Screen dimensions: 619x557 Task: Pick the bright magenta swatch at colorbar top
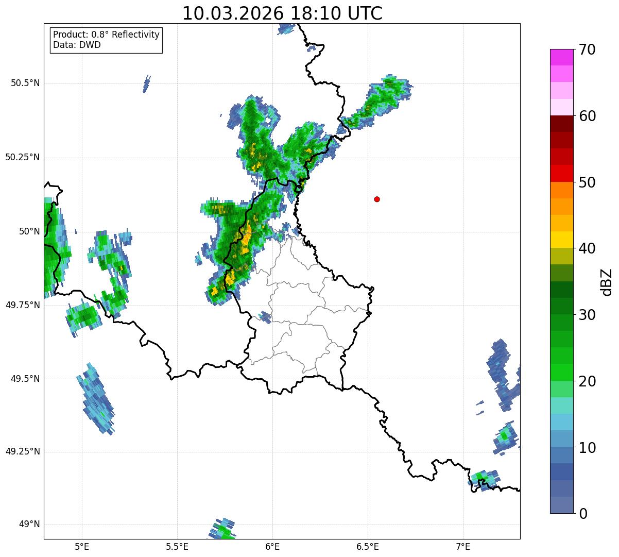562,57
